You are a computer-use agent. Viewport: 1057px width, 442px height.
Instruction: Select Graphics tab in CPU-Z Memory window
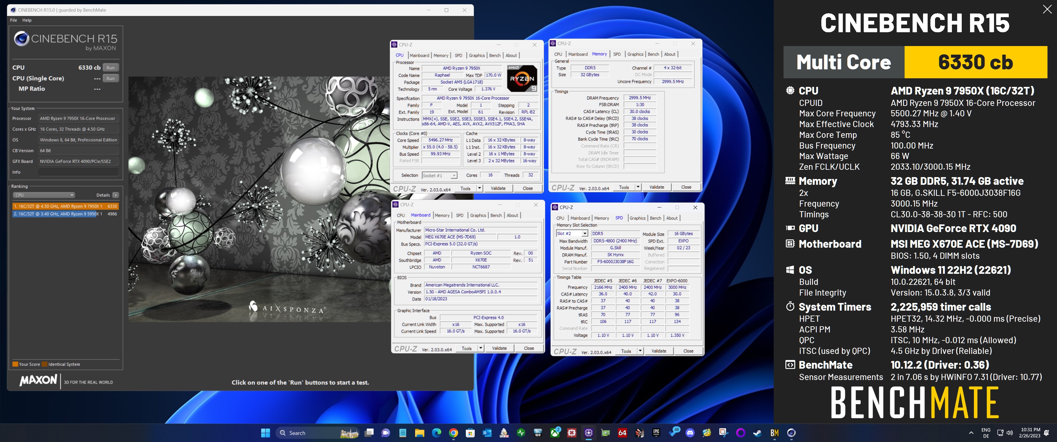pos(635,54)
